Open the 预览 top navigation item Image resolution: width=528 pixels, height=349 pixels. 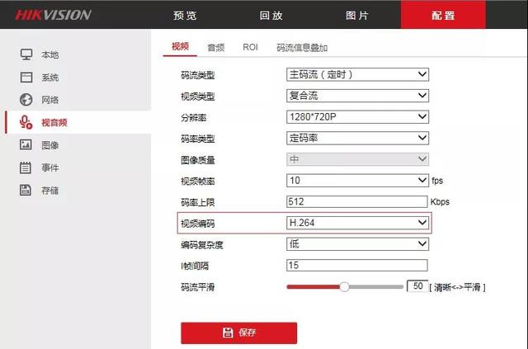[186, 16]
